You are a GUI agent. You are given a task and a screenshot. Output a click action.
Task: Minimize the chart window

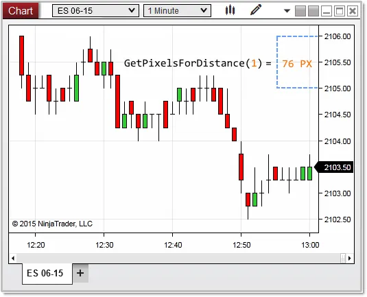pos(327,11)
